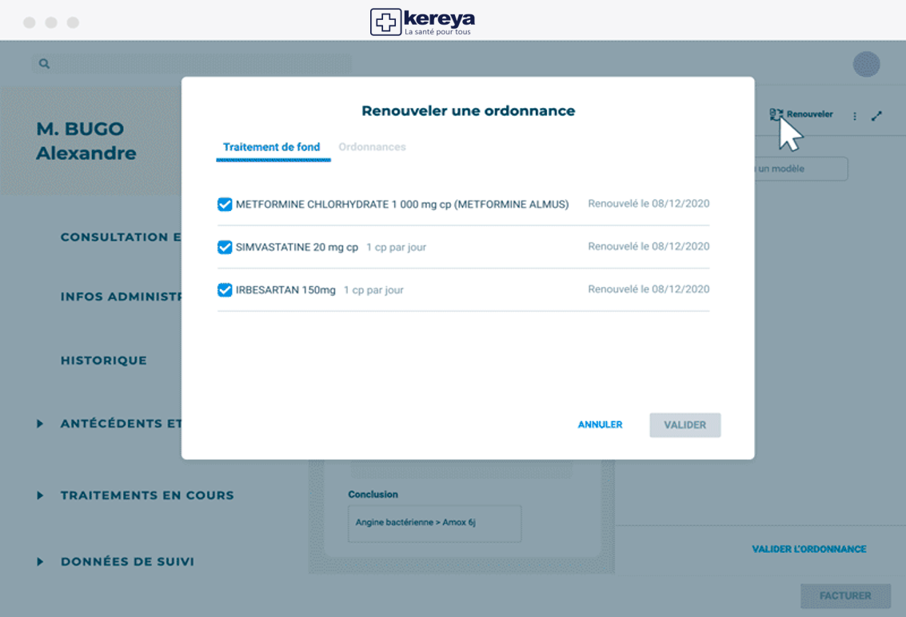Click the Conclusion text field
Screen dimensions: 906x617
[x=434, y=523]
